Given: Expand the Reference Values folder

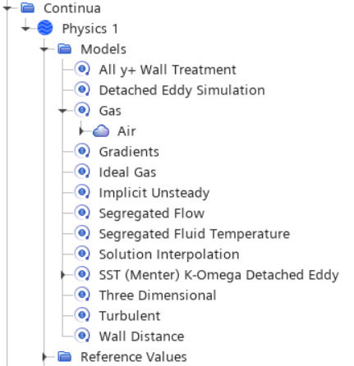Looking at the screenshot, I should [x=44, y=357].
